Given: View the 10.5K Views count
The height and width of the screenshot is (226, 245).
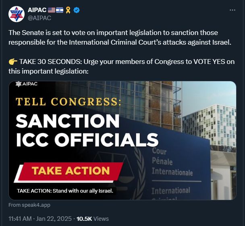Looking at the screenshot, I should [92, 219].
